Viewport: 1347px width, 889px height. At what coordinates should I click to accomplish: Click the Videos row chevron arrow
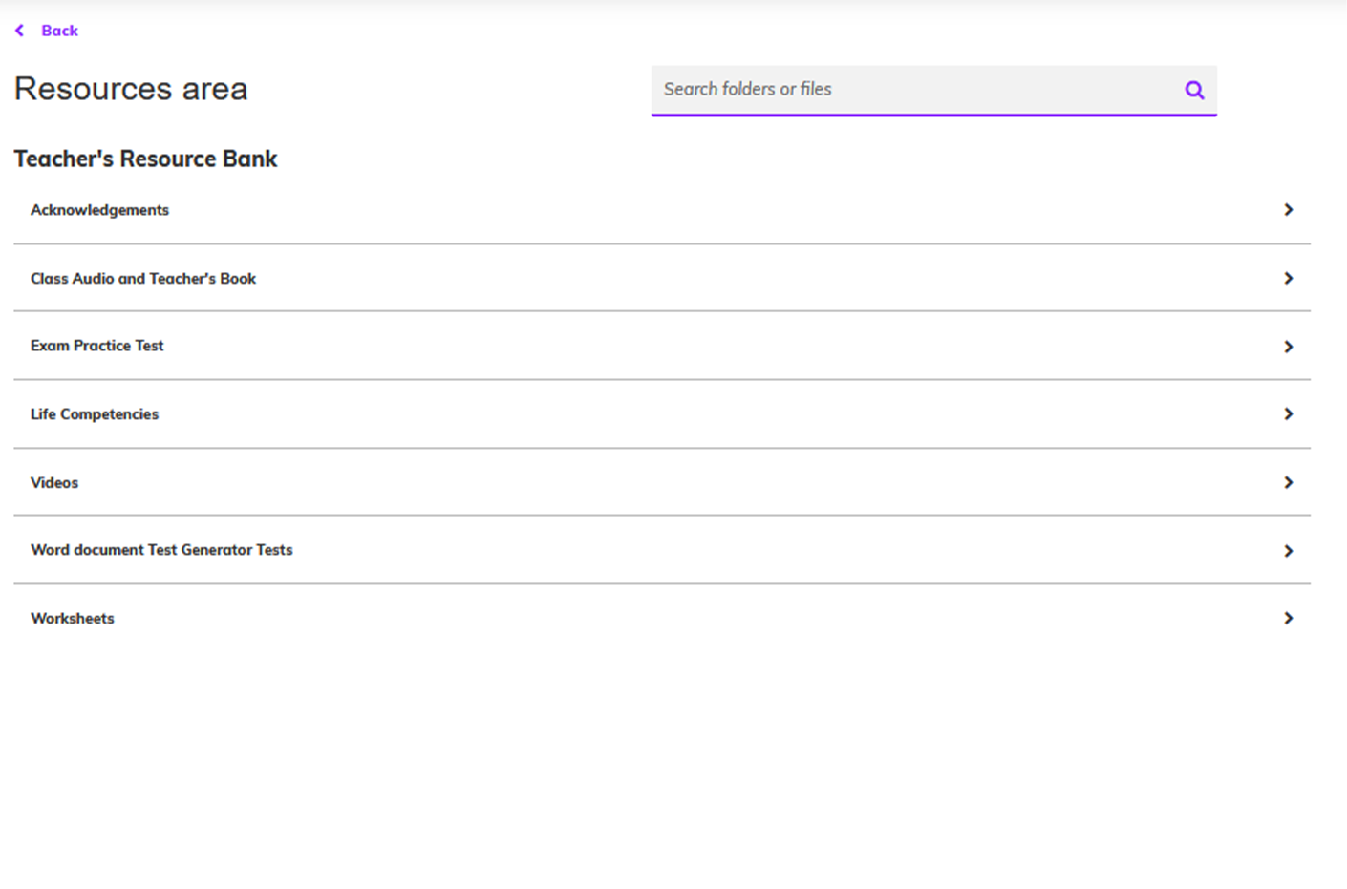[1288, 483]
